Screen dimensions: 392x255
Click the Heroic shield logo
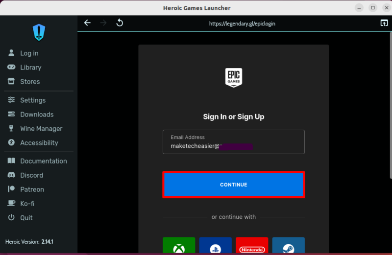39,32
